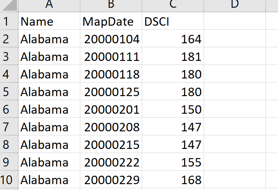
Task: Select column B header
Action: [x=111, y=5]
